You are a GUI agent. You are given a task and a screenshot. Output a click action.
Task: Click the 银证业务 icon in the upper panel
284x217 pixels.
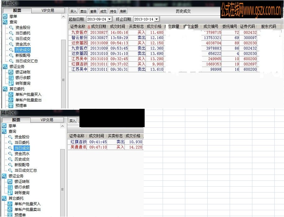(x=5, y=67)
